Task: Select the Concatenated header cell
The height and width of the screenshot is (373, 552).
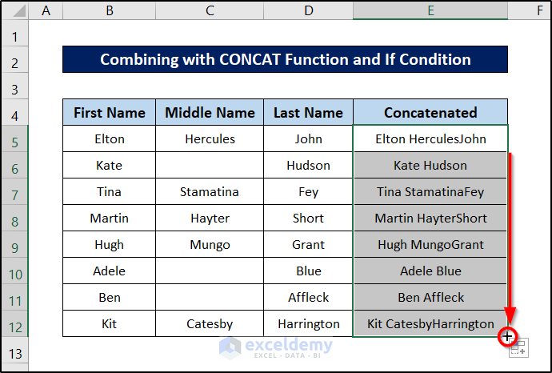Action: pos(430,113)
